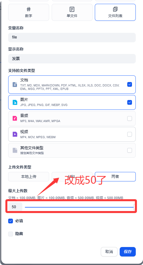Enable the 音频 audio checkbox

tap(129, 119)
